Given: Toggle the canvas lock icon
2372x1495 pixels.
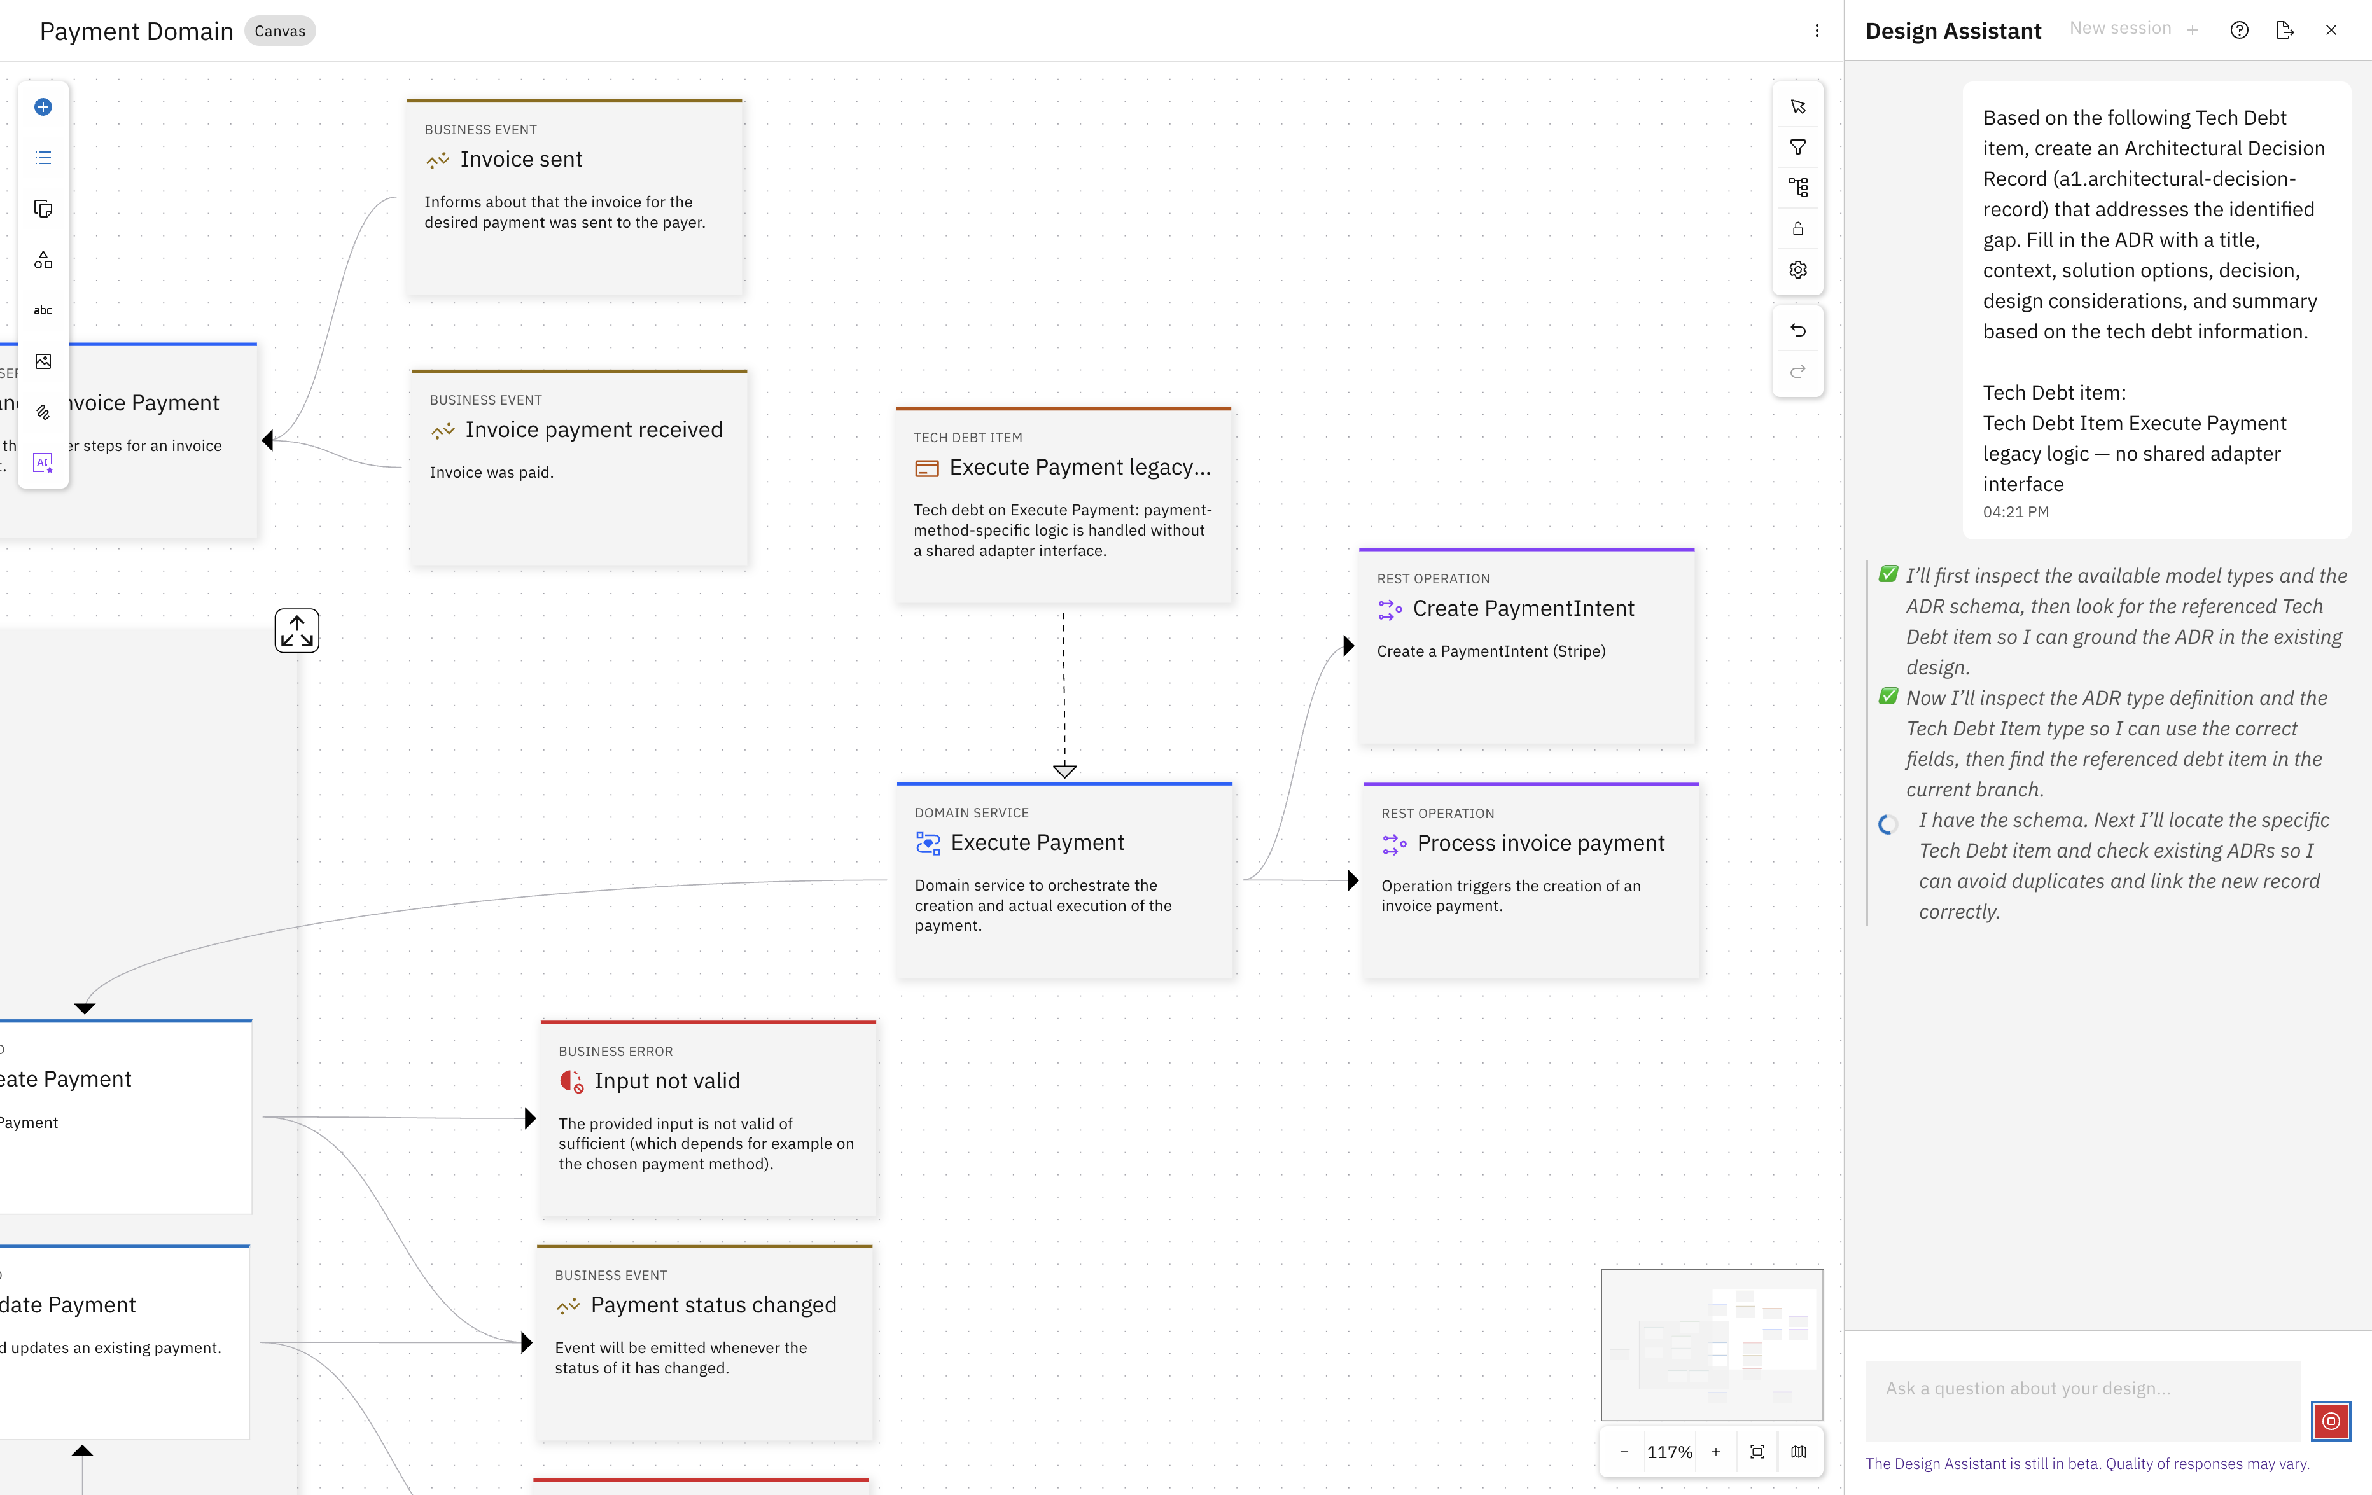Looking at the screenshot, I should [x=1797, y=228].
